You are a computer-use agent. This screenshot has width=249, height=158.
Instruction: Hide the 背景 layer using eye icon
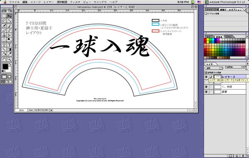tap(206, 92)
